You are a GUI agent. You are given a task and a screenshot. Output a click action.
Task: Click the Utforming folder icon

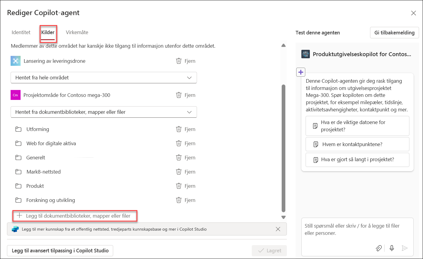[18, 129]
